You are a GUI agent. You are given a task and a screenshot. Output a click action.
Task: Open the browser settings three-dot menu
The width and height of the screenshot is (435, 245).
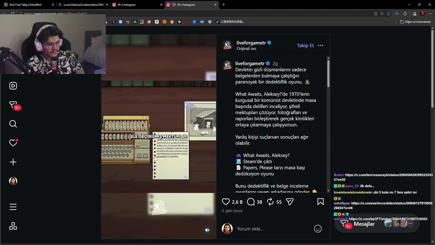[x=430, y=14]
